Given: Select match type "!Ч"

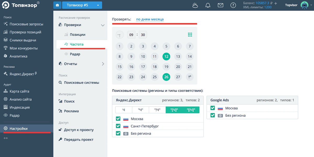Looking at the screenshot, I should (157, 110).
